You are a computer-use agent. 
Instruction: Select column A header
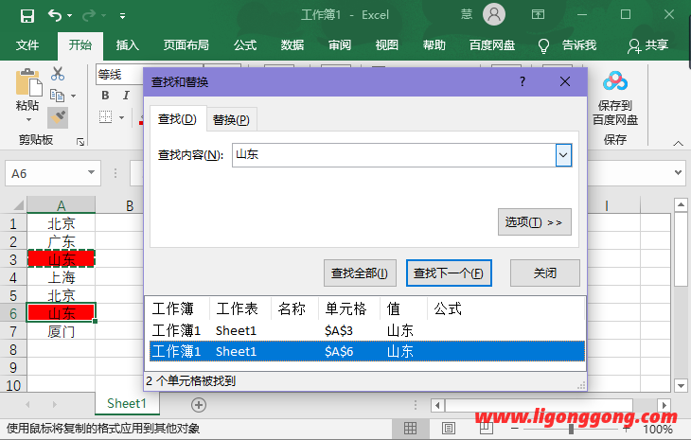(61, 205)
